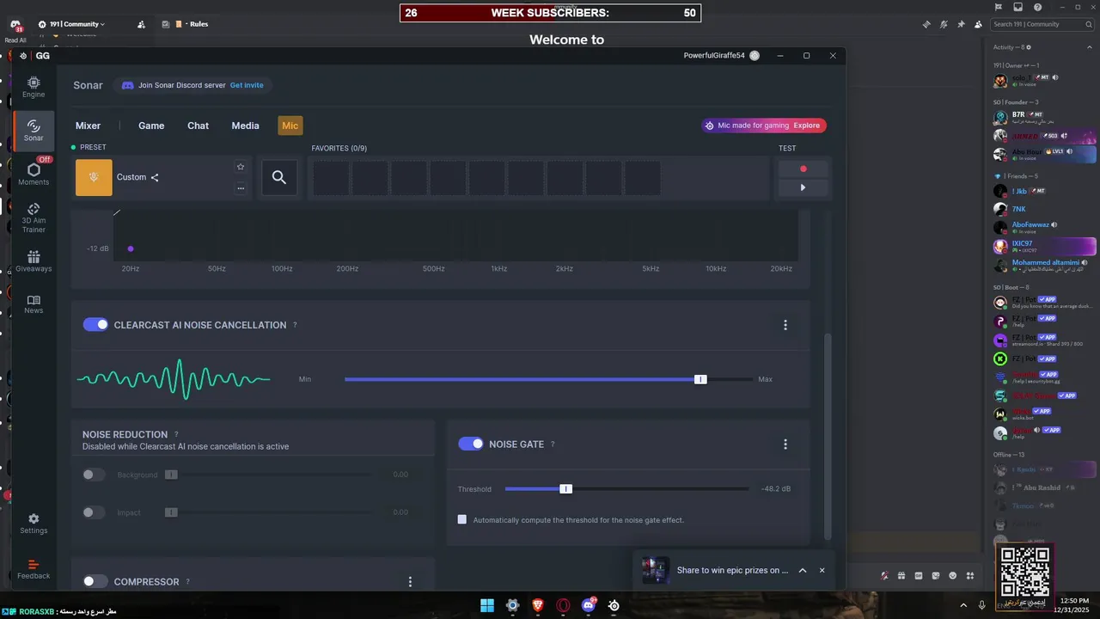The width and height of the screenshot is (1100, 619).
Task: Show help tooltip for Compressor
Action: 187,582
